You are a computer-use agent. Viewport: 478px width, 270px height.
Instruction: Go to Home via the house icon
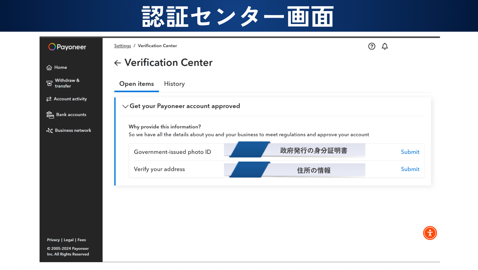49,68
